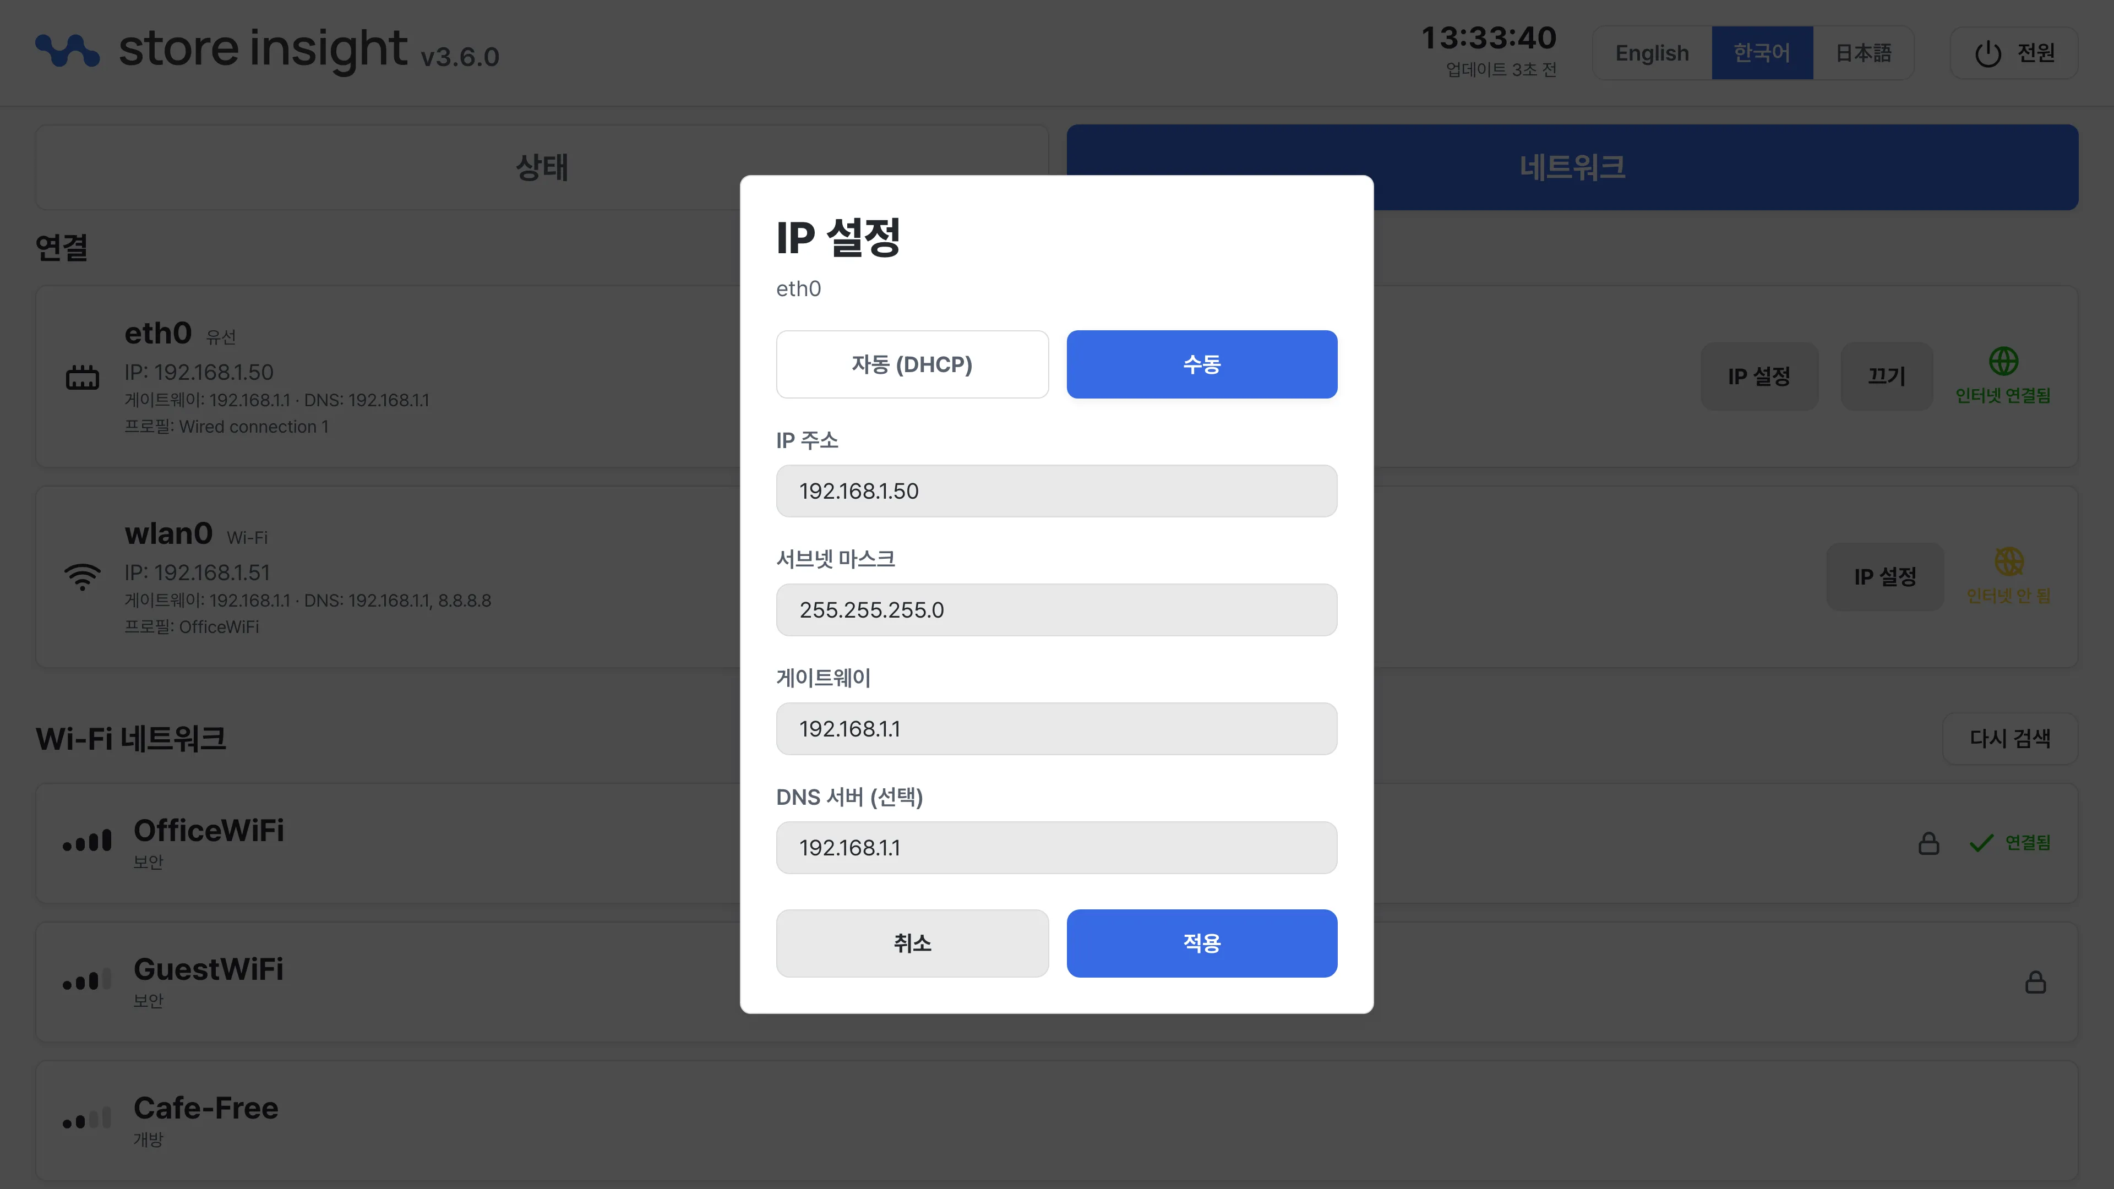2114x1189 pixels.
Task: Click the clock time 13:33:40
Action: [1489, 38]
